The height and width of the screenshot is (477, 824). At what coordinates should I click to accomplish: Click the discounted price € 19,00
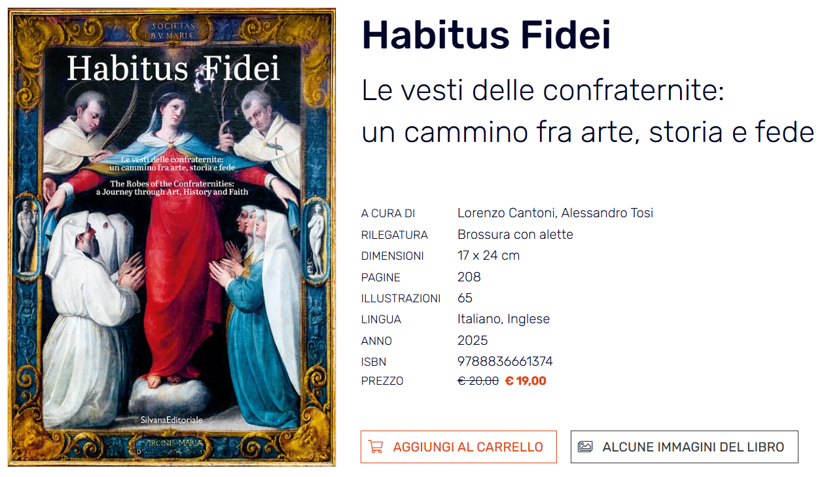[x=526, y=381]
